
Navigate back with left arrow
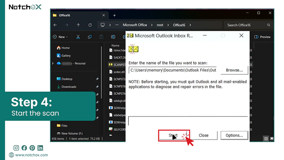(x=55, y=25)
